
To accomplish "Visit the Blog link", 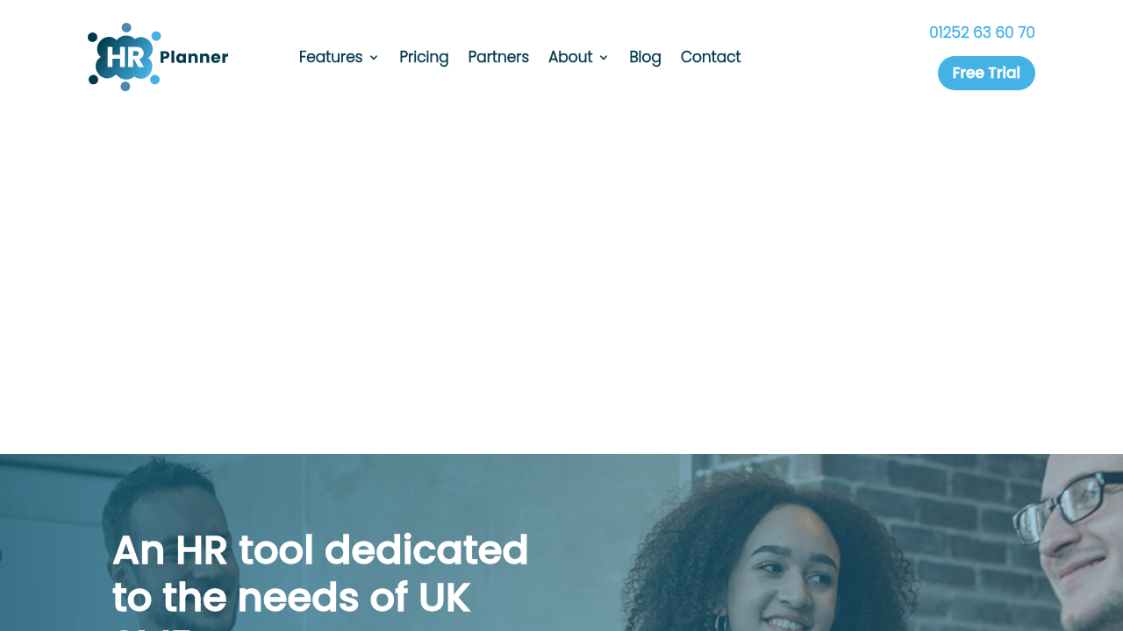I will 645,57.
